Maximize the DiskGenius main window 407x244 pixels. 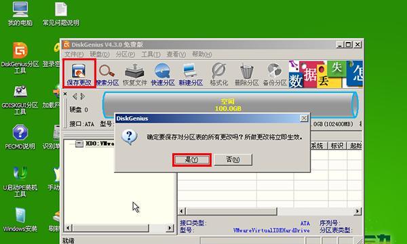[x=349, y=45]
